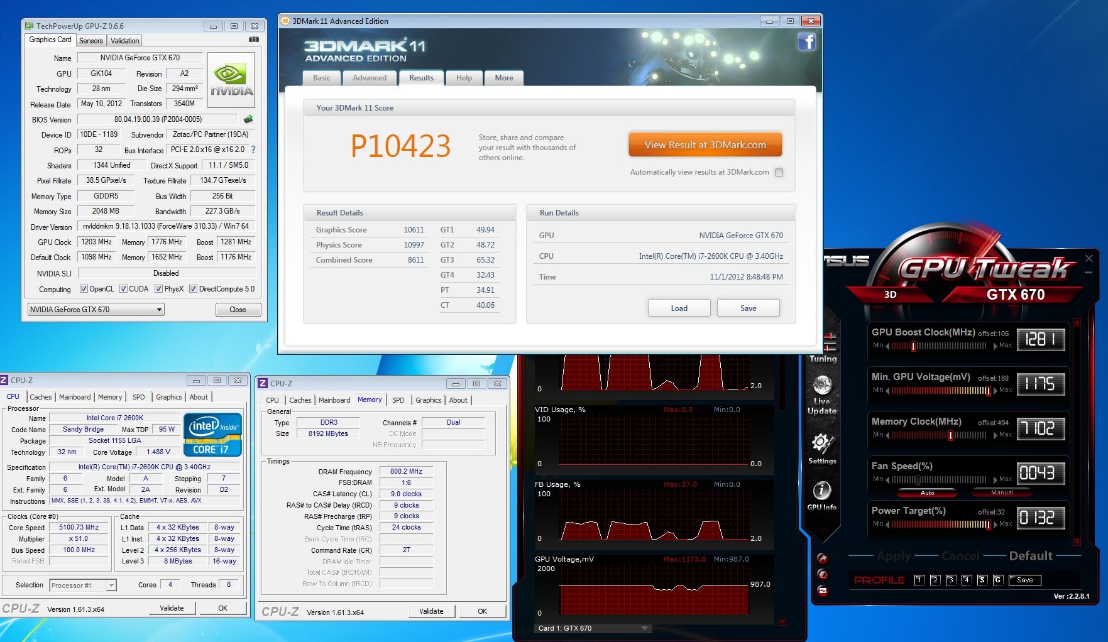Toggle the DirectCompute 5.0 checkbox

point(193,289)
